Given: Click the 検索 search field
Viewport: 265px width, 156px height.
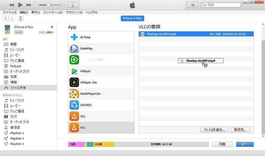Looking at the screenshot, I should tap(221, 5).
